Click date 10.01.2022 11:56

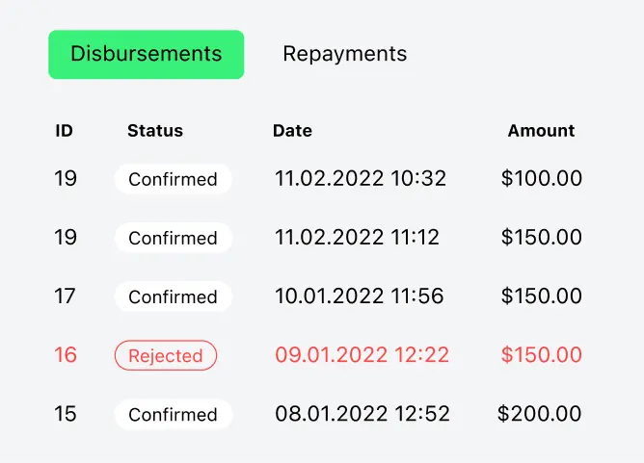point(360,296)
